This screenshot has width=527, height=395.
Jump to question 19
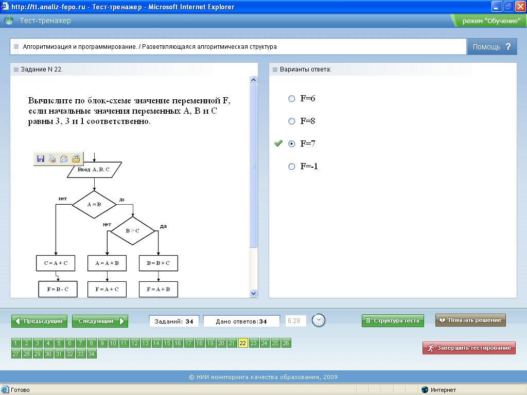[210, 343]
